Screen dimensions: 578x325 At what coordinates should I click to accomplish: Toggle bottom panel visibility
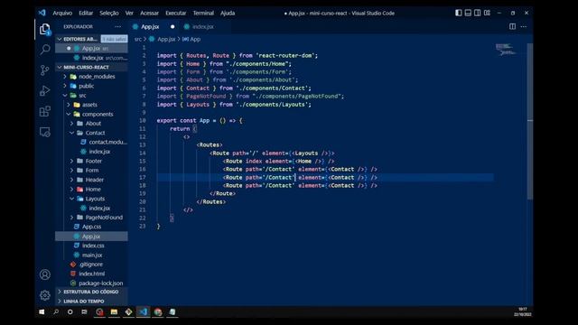(468, 13)
